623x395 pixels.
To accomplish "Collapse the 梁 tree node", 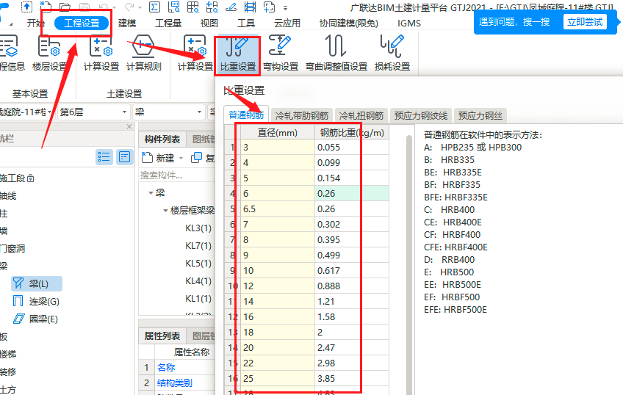I will pos(151,193).
